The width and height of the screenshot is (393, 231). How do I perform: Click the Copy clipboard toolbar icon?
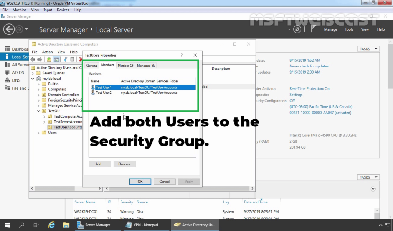pyautogui.click(x=72, y=59)
